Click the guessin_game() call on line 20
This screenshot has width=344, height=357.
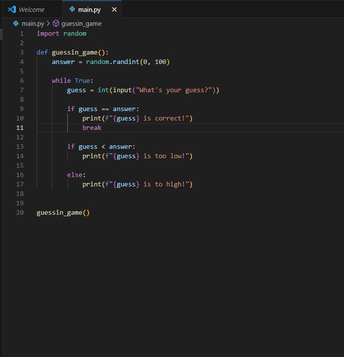[63, 213]
